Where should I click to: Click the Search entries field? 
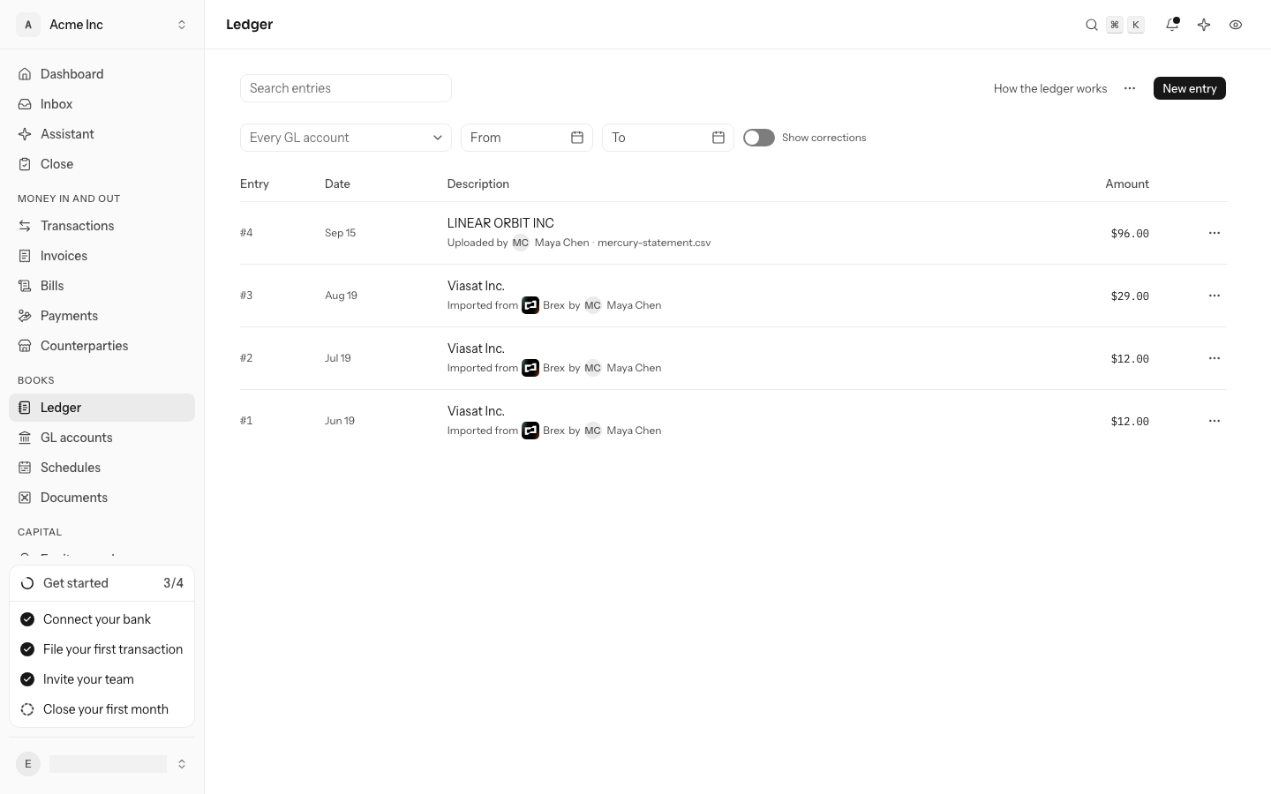coord(346,88)
